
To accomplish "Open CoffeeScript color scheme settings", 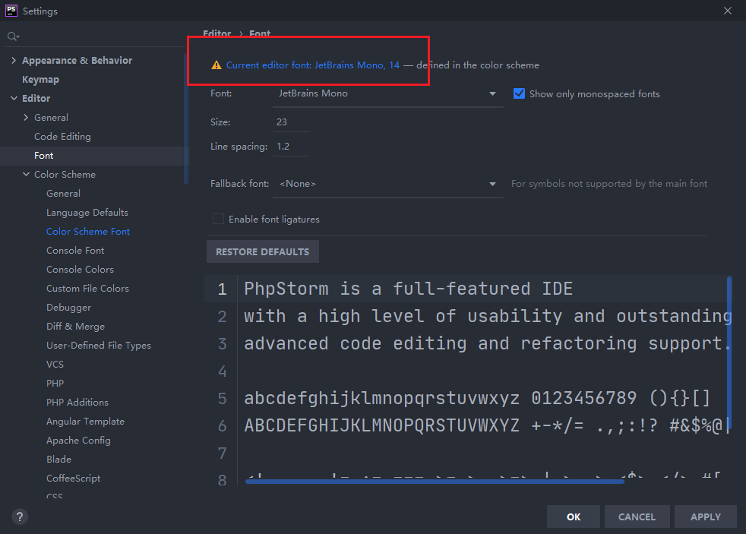I will [73, 479].
